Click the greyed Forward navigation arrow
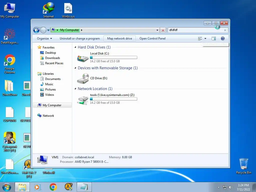Screen dimensions: 256x192 tap(43, 30)
